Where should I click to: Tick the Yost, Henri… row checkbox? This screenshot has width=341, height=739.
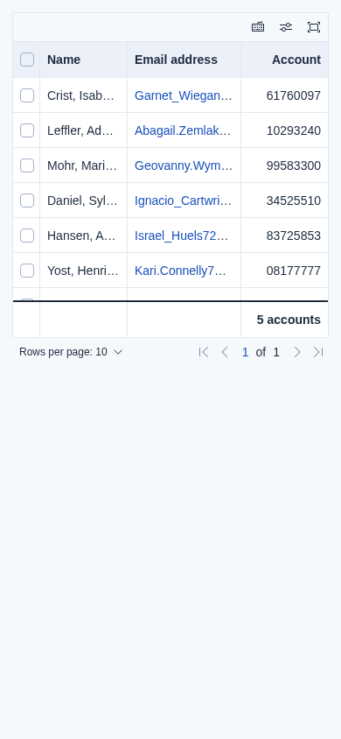click(x=27, y=271)
